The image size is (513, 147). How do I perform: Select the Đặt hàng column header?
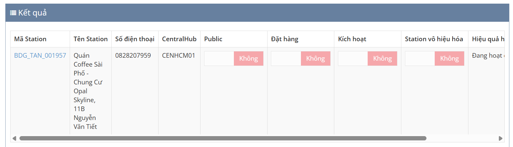point(285,39)
